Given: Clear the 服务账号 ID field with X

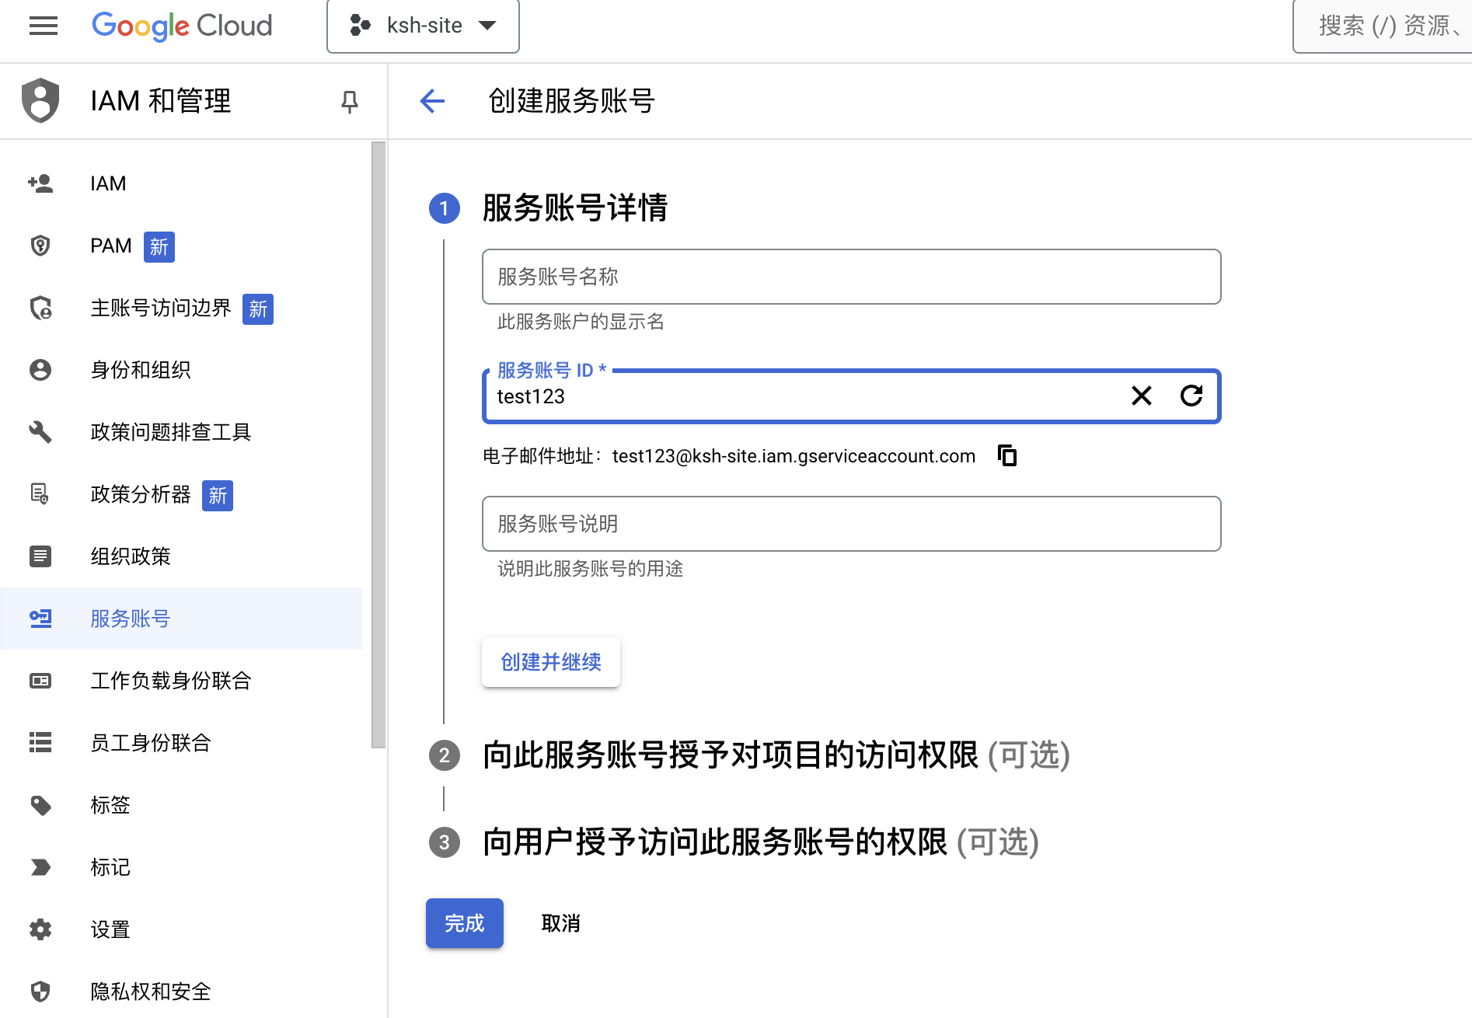Looking at the screenshot, I should (x=1142, y=396).
